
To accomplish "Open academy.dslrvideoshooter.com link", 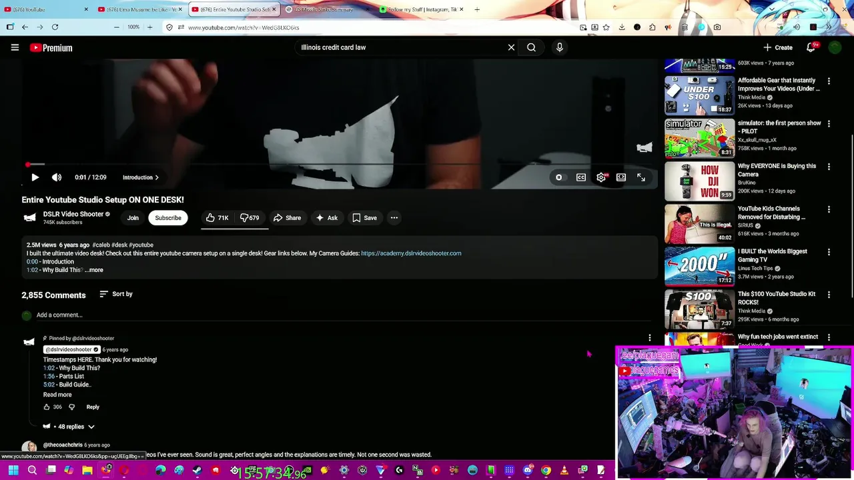I will pos(411,253).
